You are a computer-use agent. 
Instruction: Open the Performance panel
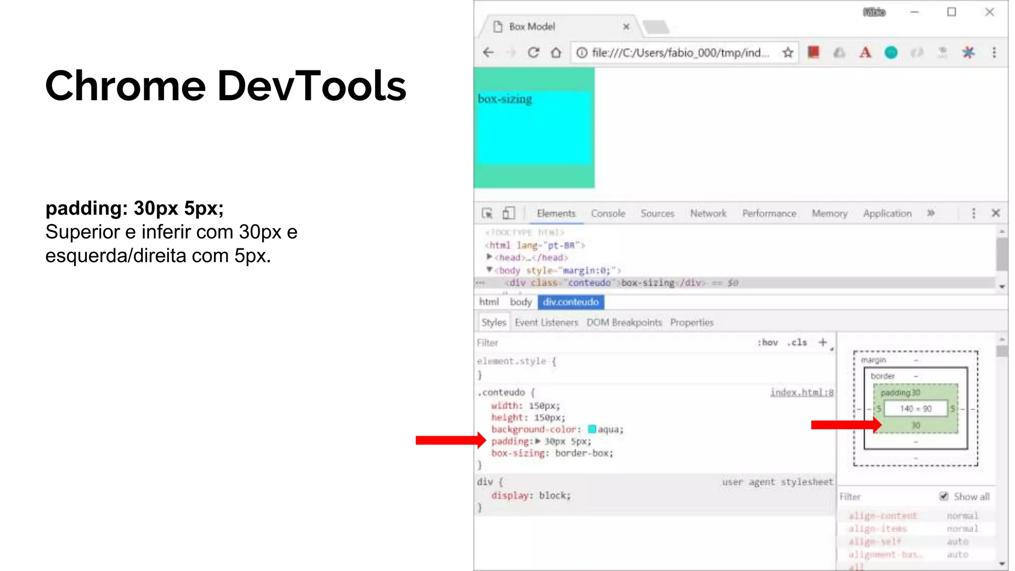[769, 213]
